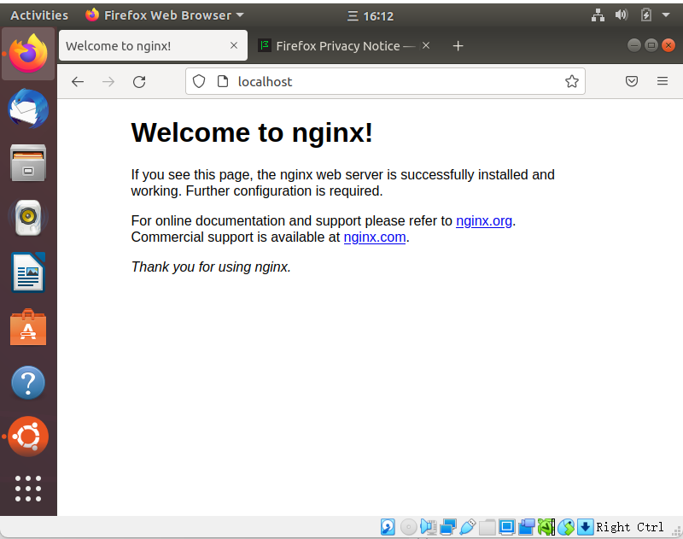Reload the localhost page
This screenshot has height=539, width=683.
tap(139, 81)
